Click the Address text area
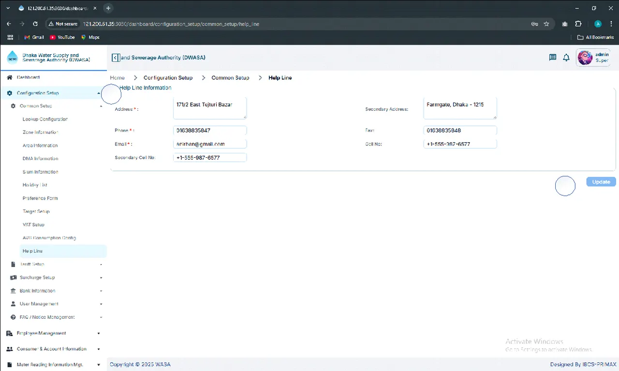This screenshot has height=371, width=619. [210, 108]
